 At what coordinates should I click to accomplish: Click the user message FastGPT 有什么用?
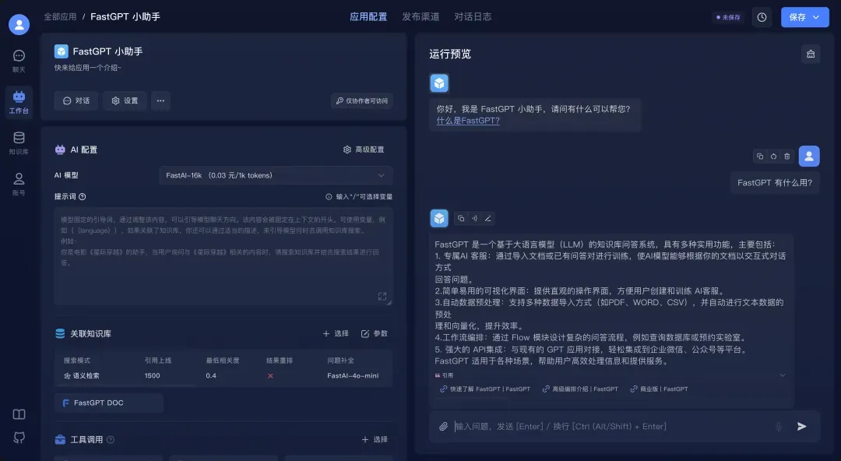pos(775,183)
